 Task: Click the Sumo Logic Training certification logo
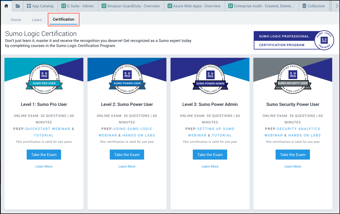(324, 40)
